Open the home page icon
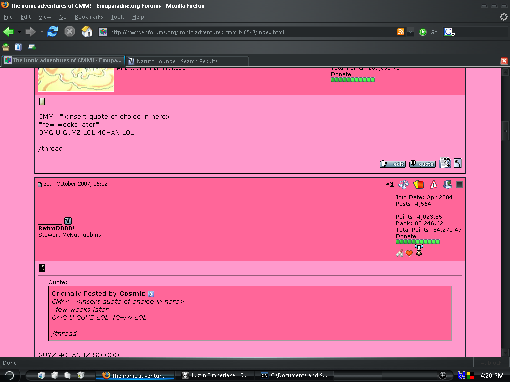510x382 pixels. (87, 31)
